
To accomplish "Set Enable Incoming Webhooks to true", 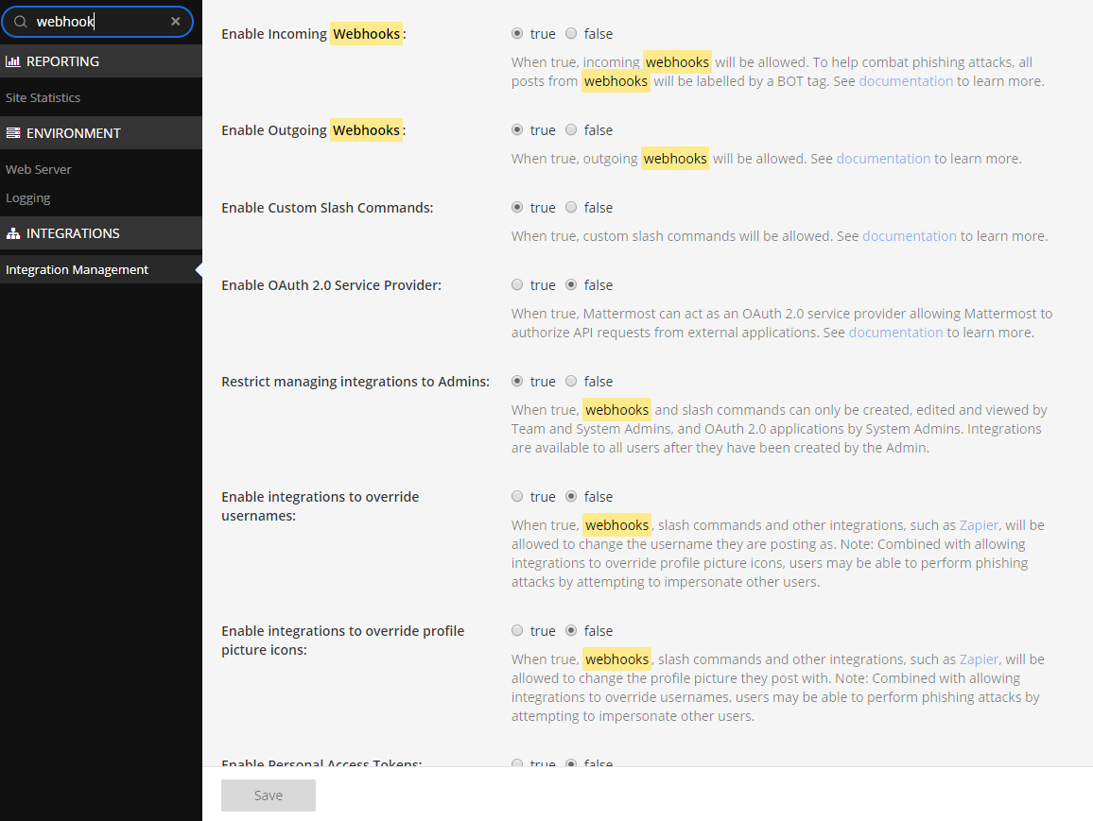I will 517,33.
